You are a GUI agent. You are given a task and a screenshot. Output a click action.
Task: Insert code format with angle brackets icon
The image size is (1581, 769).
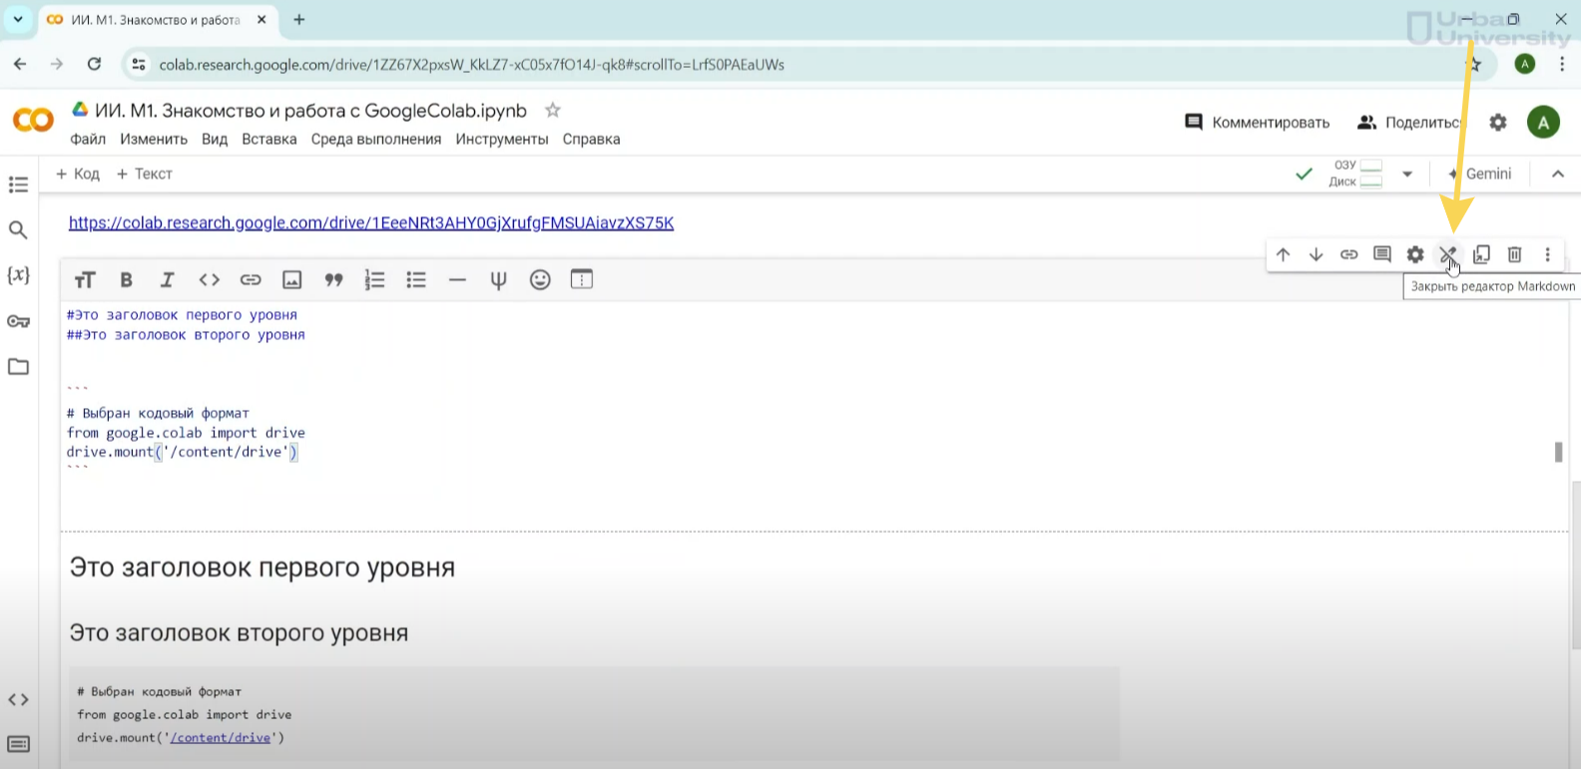(209, 280)
